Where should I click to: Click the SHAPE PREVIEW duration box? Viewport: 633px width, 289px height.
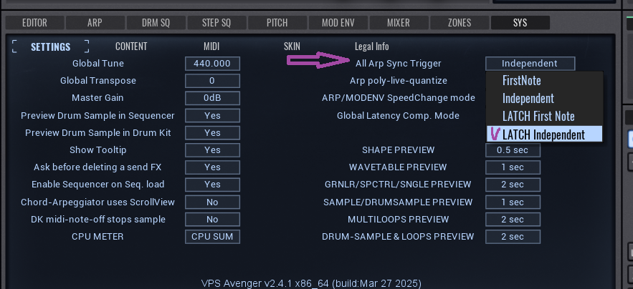(512, 150)
